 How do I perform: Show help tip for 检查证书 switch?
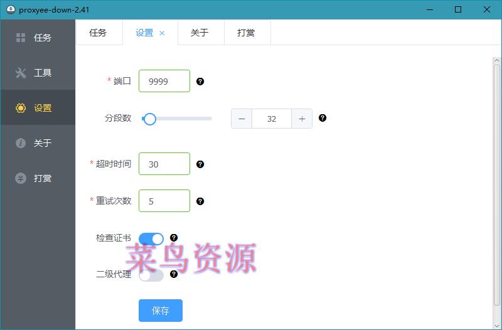[x=174, y=238]
